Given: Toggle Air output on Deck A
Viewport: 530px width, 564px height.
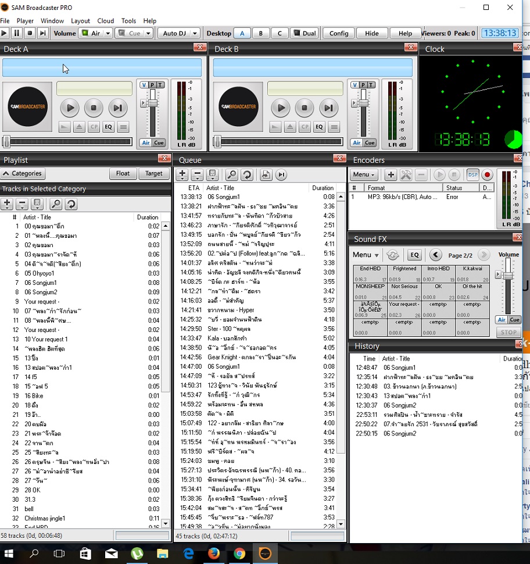Looking at the screenshot, I should click(146, 143).
